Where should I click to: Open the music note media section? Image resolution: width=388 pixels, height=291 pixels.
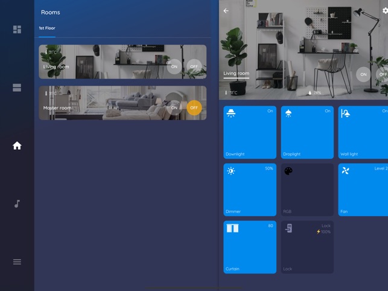tap(17, 203)
